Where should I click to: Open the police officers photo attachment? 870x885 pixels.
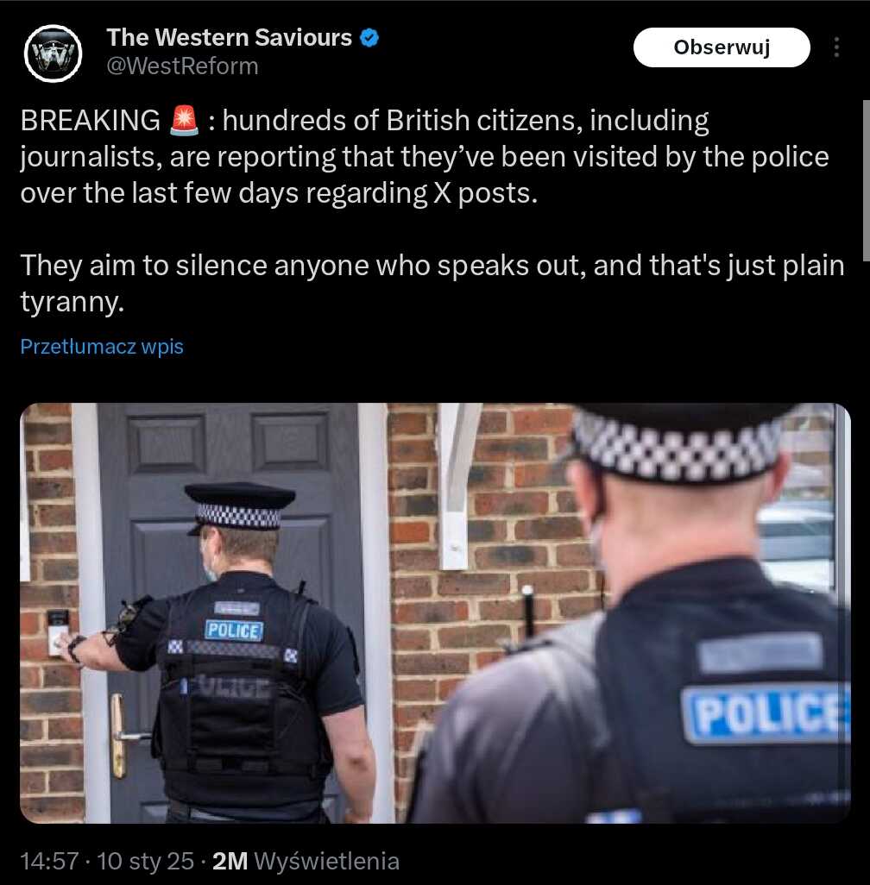pos(435,613)
